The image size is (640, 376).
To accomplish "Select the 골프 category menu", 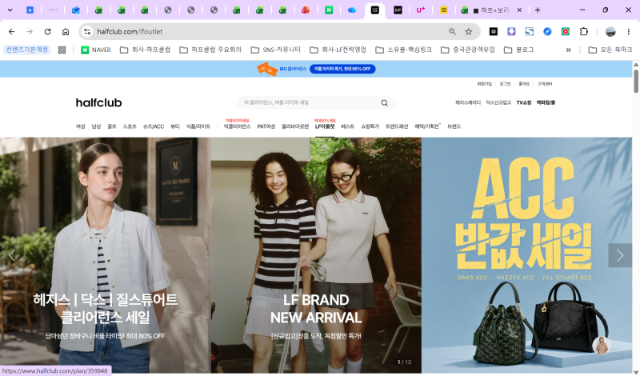I will pyautogui.click(x=111, y=126).
